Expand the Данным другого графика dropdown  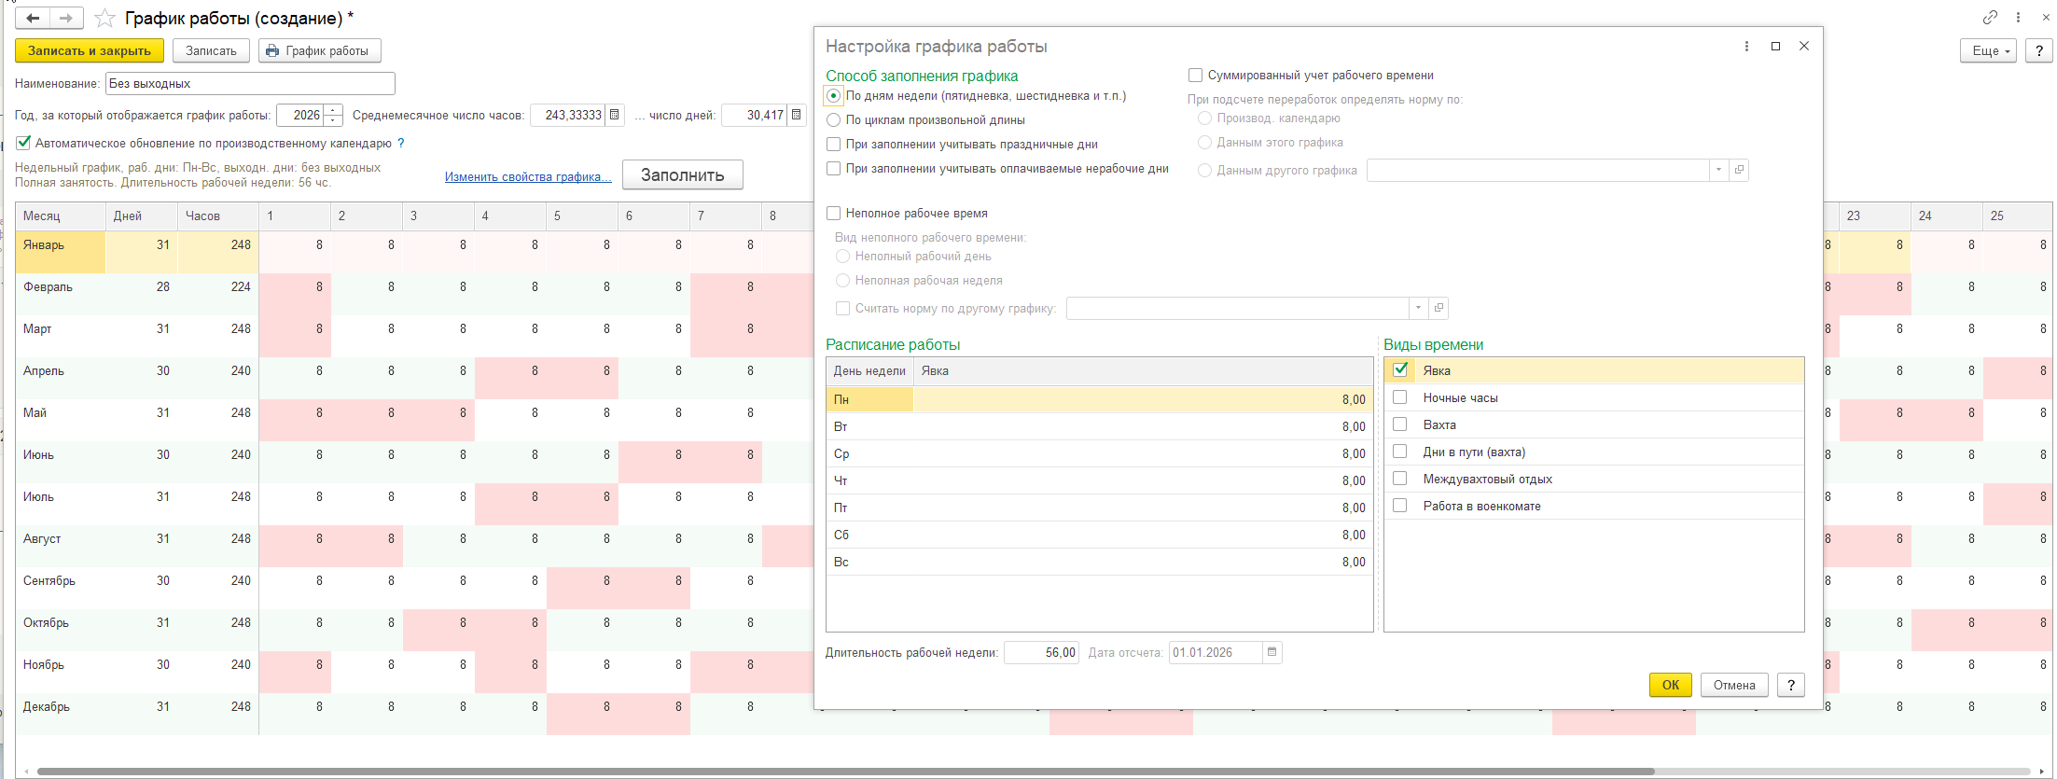tap(1718, 170)
